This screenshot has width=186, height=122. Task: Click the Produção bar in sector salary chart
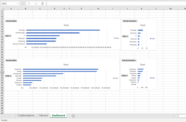pos(63,30)
